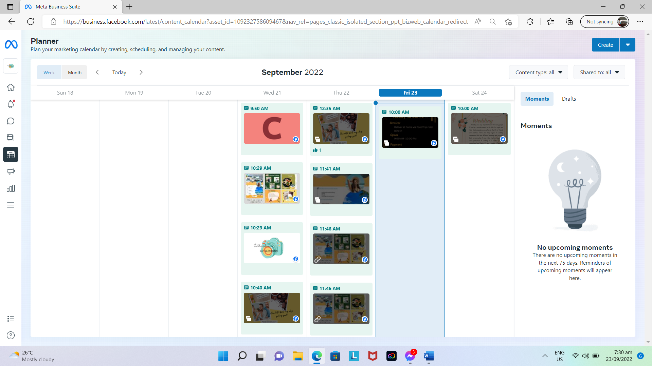
Task: Open Posts and stories sidebar icon
Action: 11,138
